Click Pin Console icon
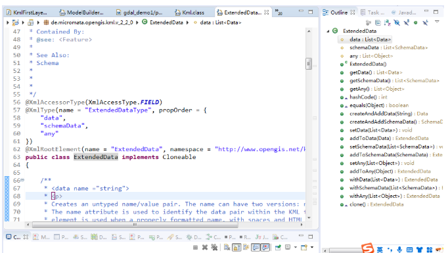 [x=278, y=248]
